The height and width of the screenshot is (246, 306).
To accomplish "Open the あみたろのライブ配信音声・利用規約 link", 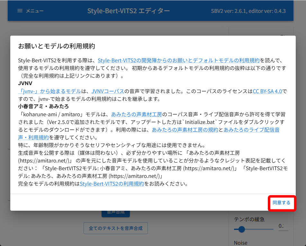I will [251, 130].
